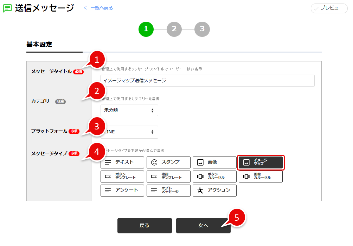Select the テキスト message type
The image size is (353, 246).
pos(122,162)
